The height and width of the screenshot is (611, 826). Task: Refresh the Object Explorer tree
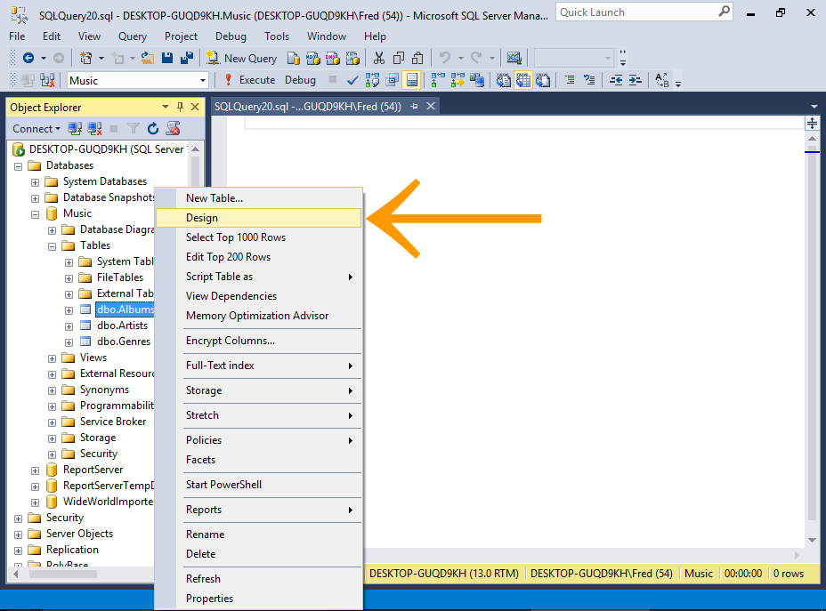(153, 128)
